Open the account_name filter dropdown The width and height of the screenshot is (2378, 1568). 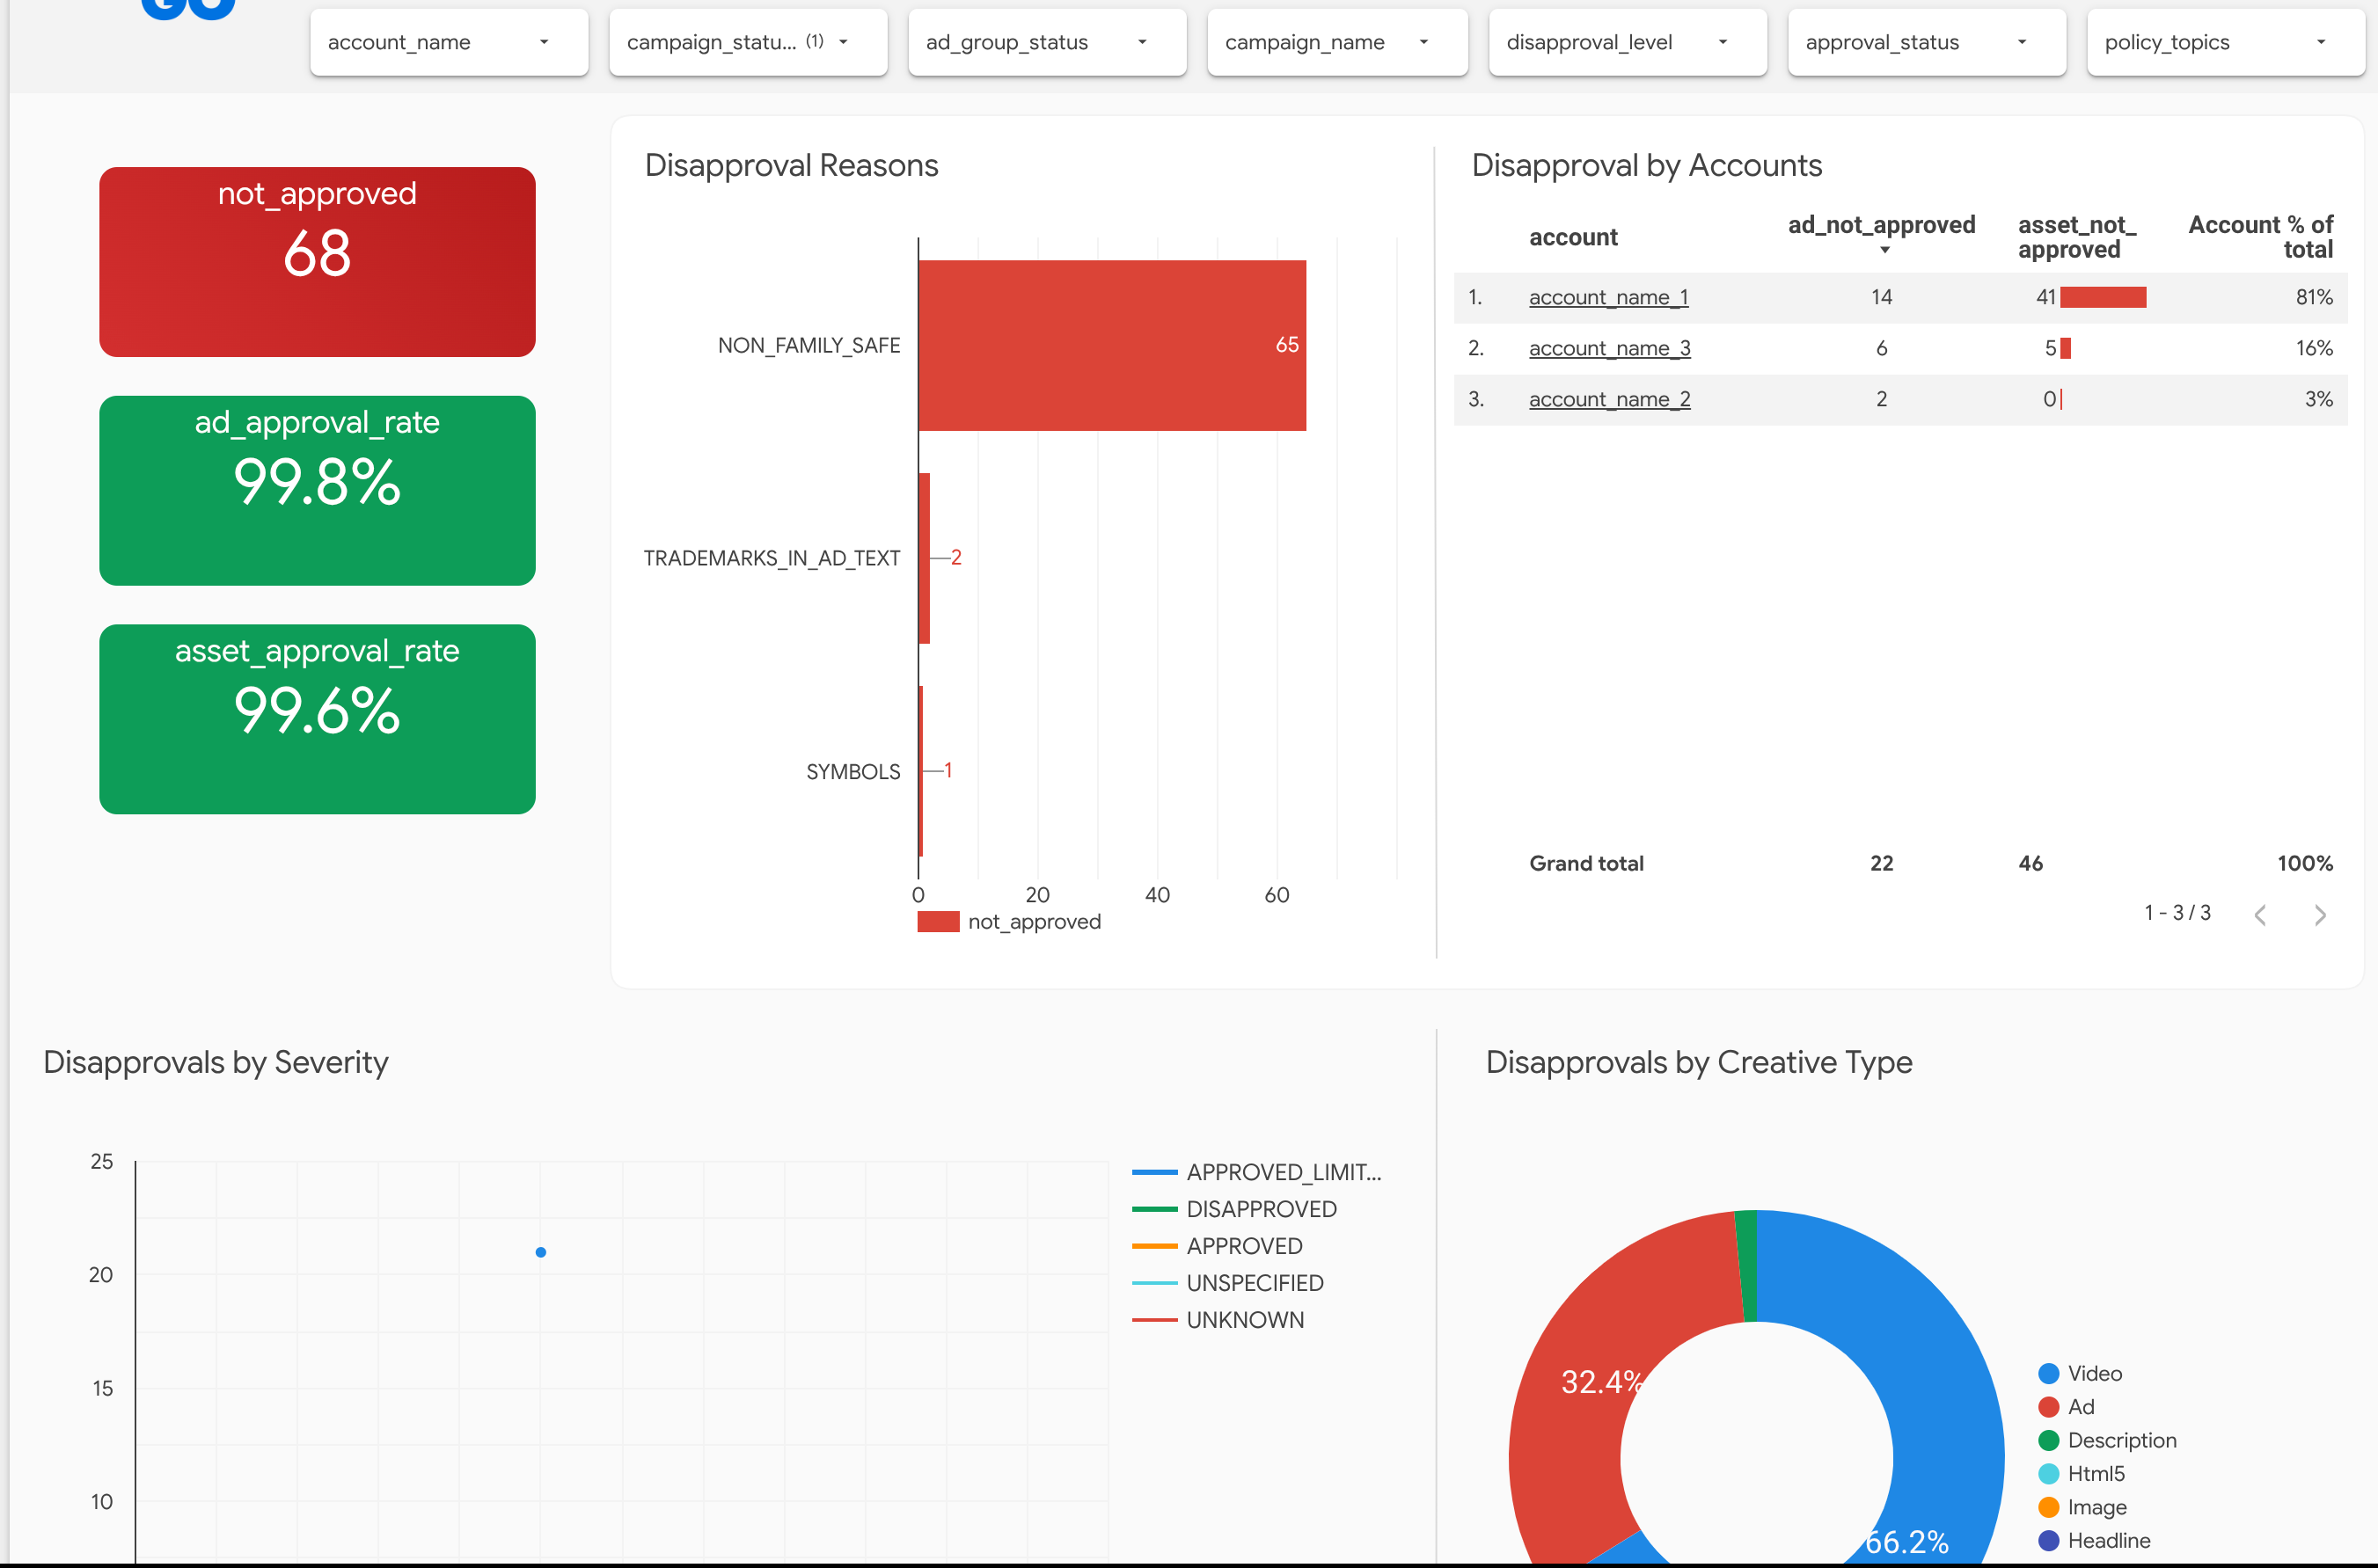click(448, 42)
